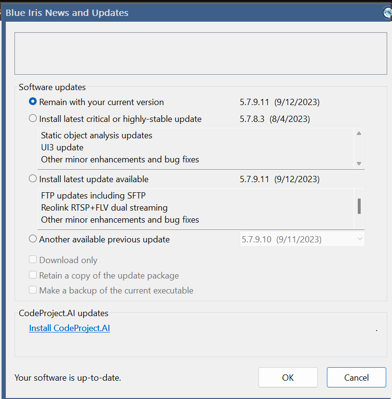This screenshot has width=392, height=399.
Task: Click the globe icon in title bar
Action: (388, 13)
